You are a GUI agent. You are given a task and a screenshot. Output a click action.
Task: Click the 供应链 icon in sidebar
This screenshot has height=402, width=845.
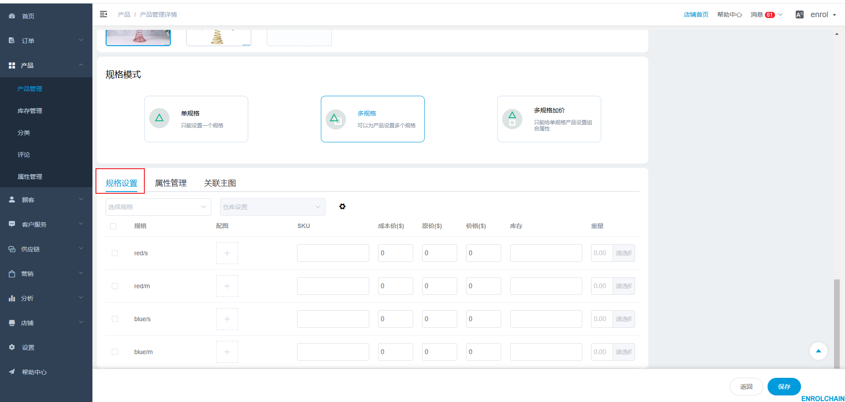click(x=12, y=249)
